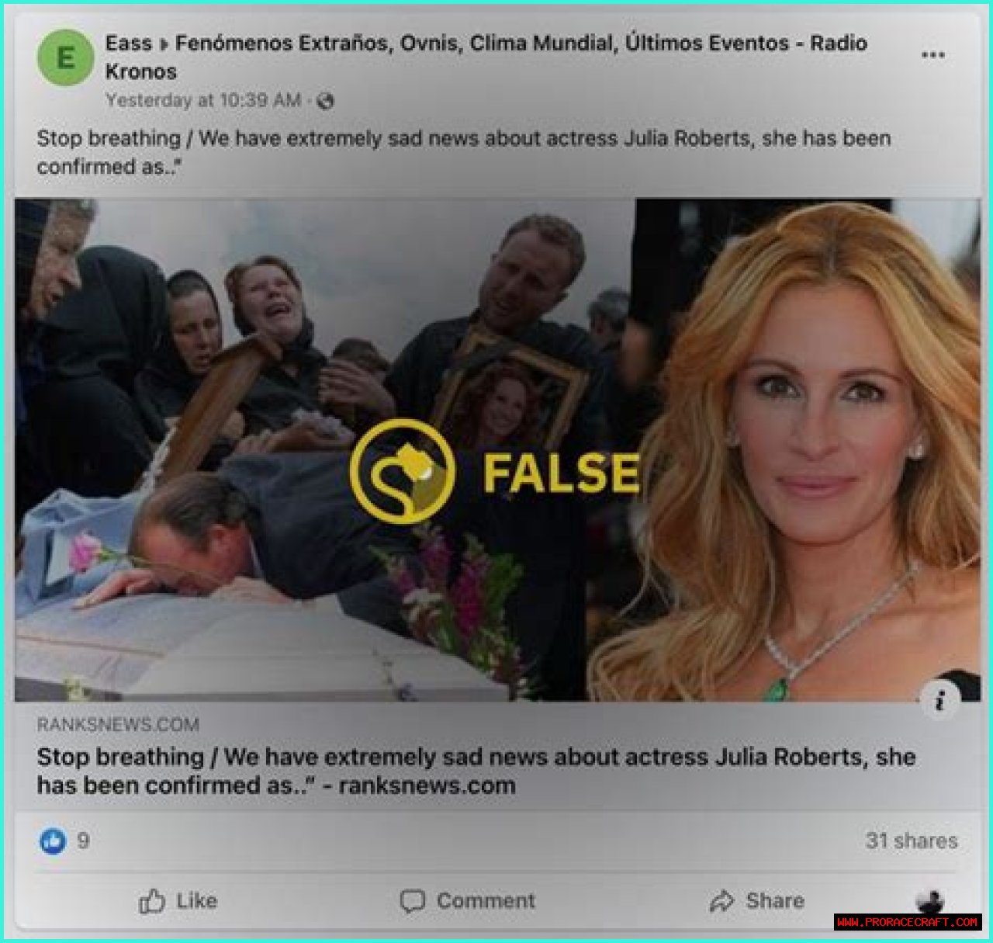This screenshot has width=993, height=943.
Task: Open the Comment box for this post
Action: [x=467, y=901]
